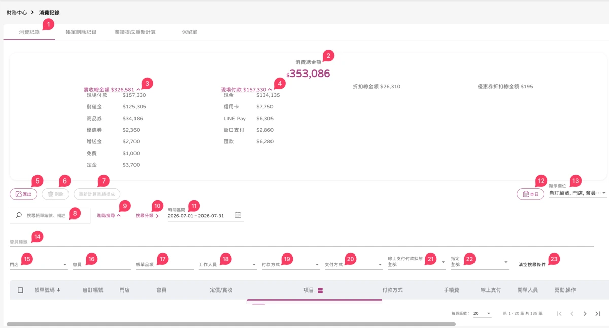The image size is (609, 328).
Task: Switch to the 帳單刪除記錄 tab
Action: click(x=81, y=32)
